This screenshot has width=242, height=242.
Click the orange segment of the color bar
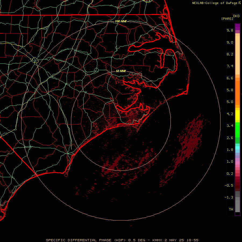tap(237, 92)
